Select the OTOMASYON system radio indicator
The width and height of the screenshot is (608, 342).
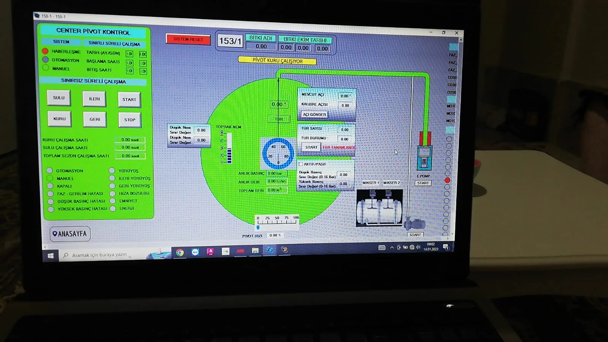tap(46, 60)
